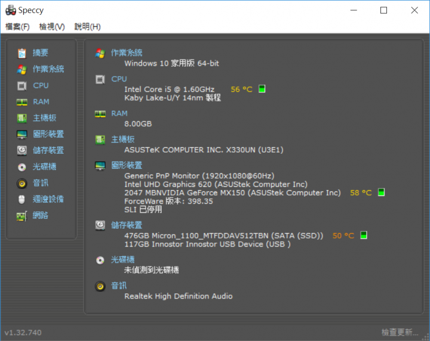Viewport: 430px width, 341px height.
Task: Click the audio speaker icon in sidebar
Action: (22, 184)
